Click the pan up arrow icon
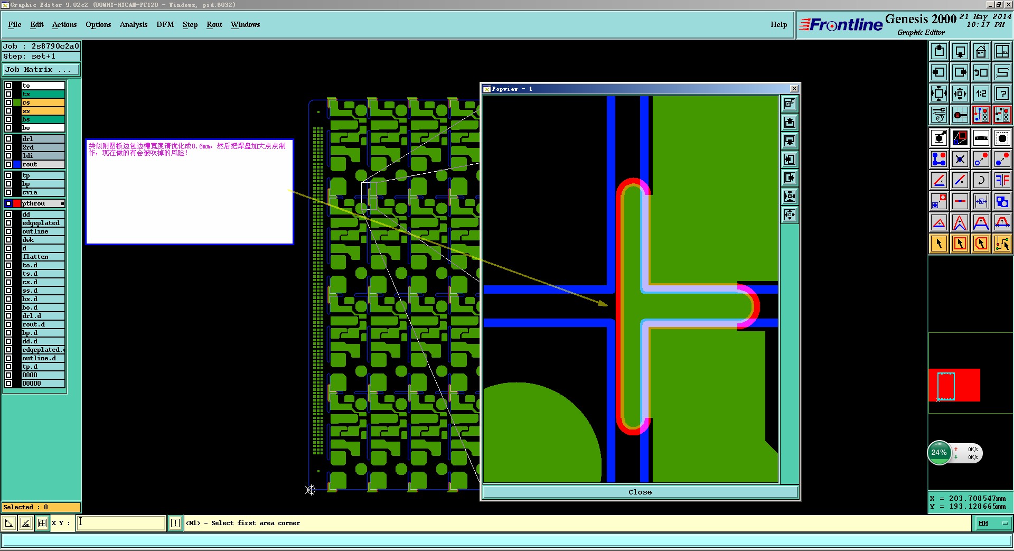 (939, 51)
